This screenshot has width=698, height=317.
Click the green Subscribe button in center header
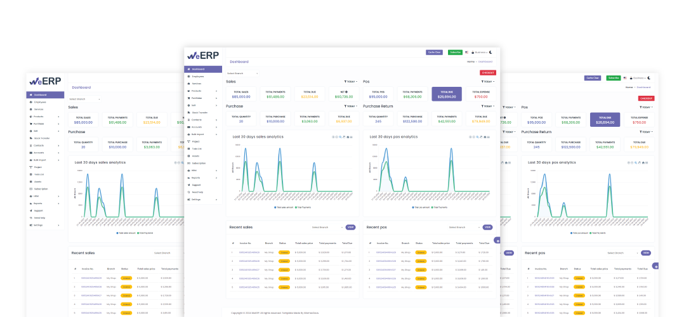click(455, 52)
